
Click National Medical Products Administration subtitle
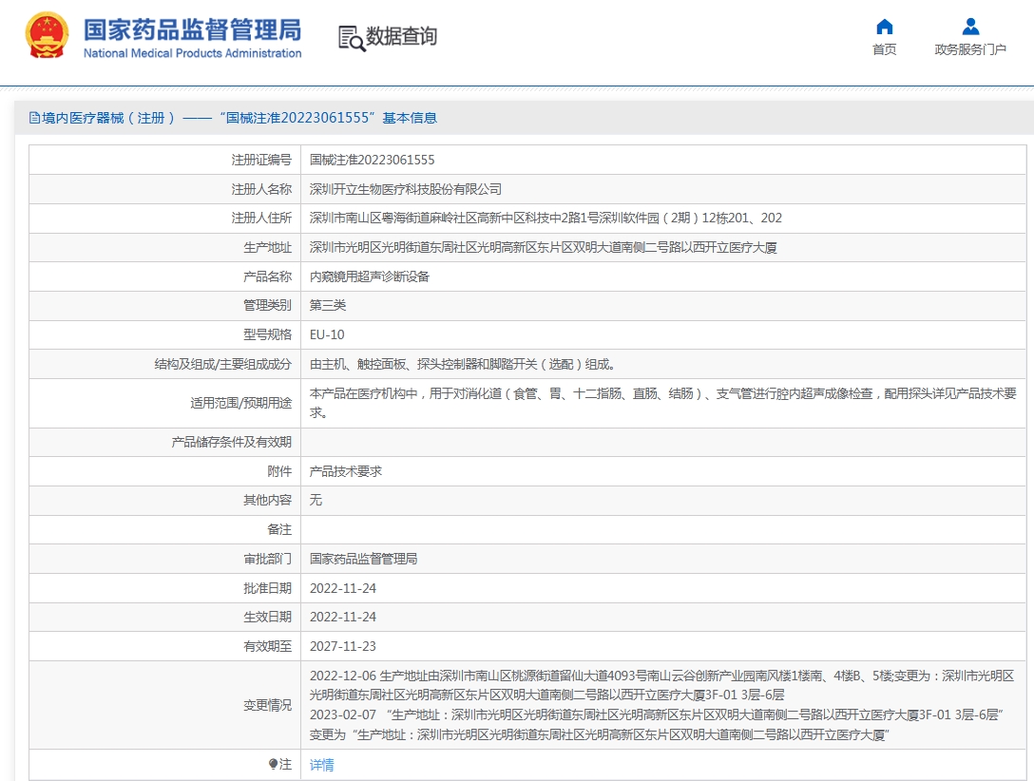(x=193, y=53)
